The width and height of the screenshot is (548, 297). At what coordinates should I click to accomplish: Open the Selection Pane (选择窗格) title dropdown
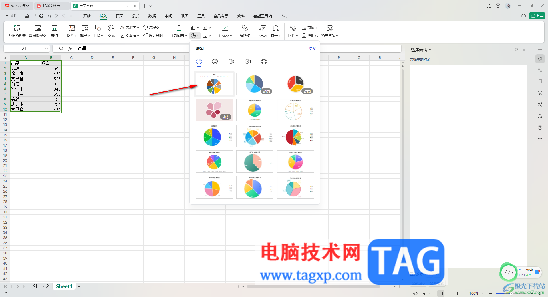pyautogui.click(x=421, y=50)
